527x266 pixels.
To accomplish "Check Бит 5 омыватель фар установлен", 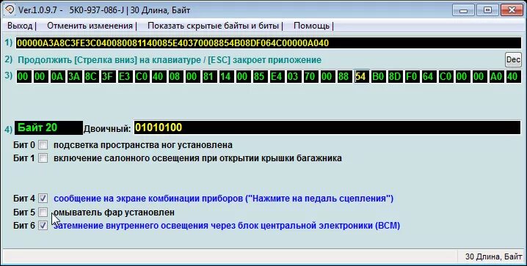I will (x=43, y=212).
